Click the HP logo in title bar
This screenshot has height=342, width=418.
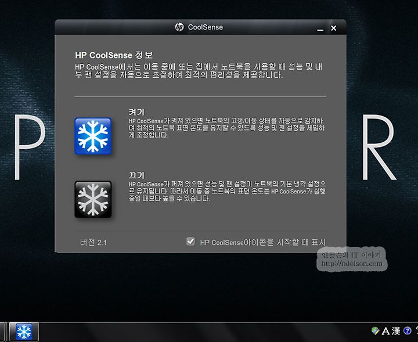click(x=179, y=27)
